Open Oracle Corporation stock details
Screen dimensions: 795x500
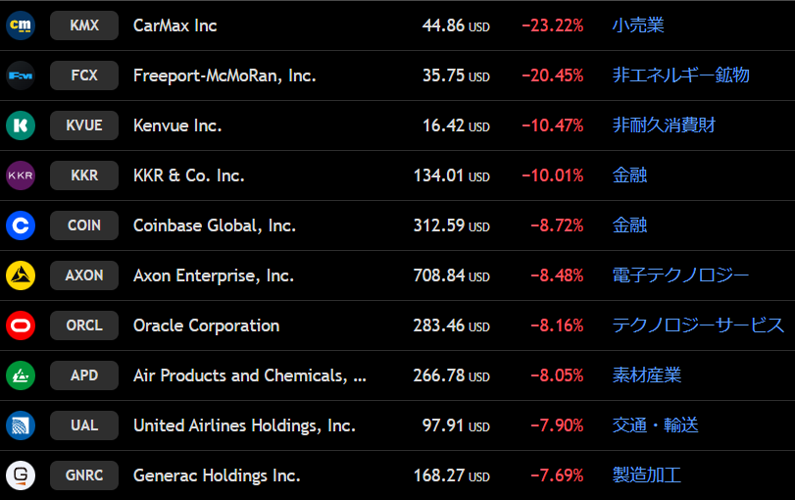coord(206,325)
